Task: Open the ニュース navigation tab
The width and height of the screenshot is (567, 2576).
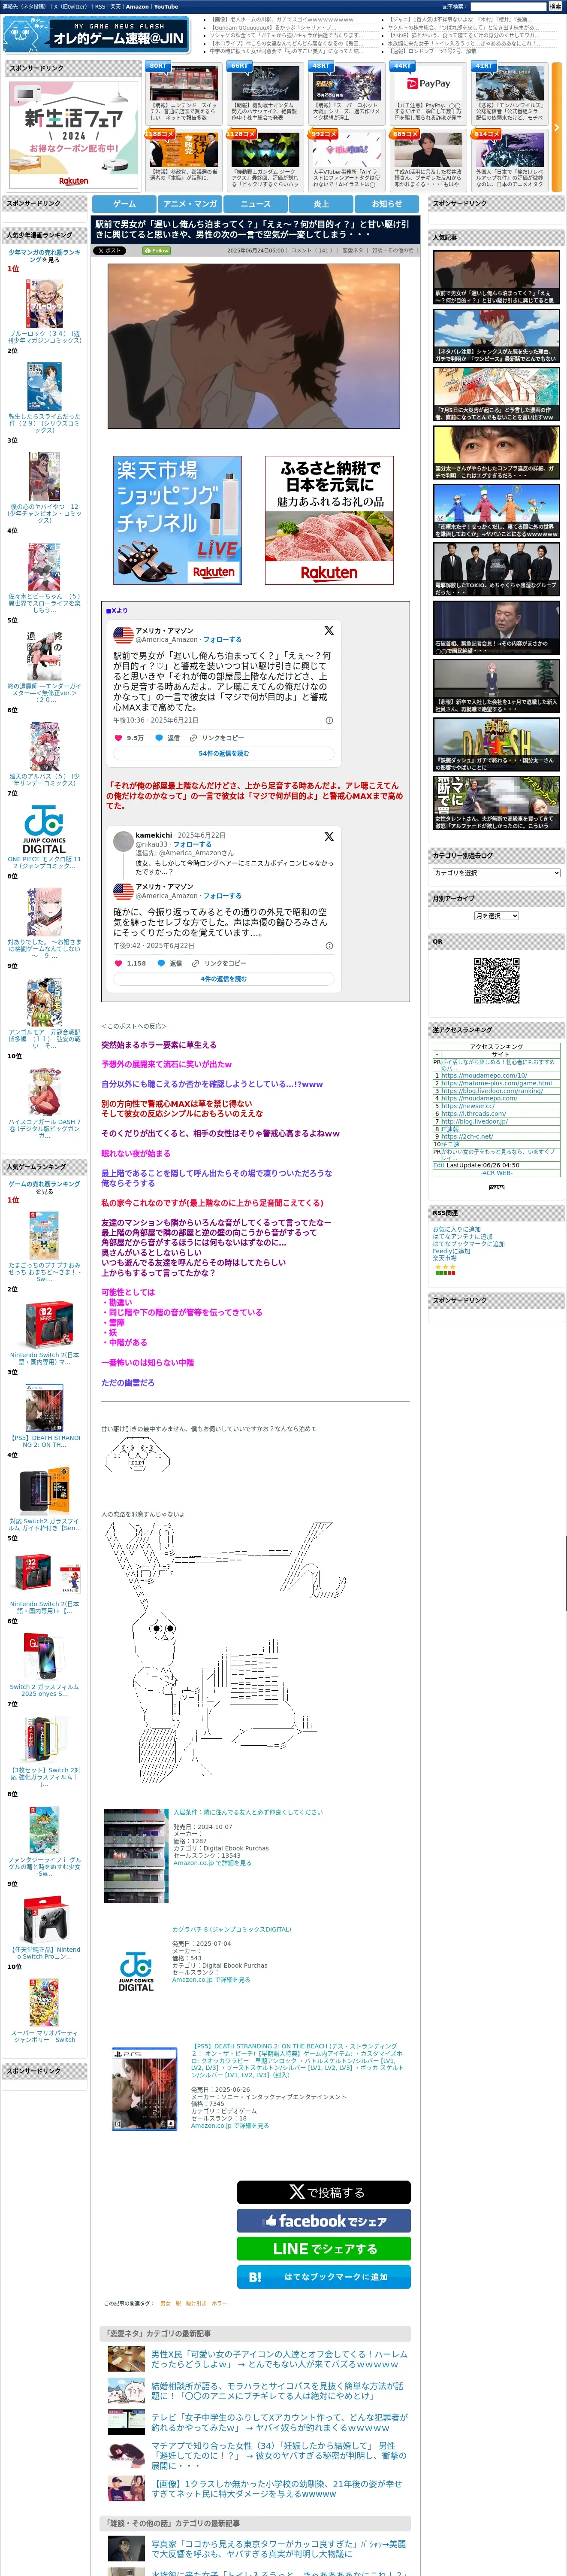Action: (x=256, y=203)
